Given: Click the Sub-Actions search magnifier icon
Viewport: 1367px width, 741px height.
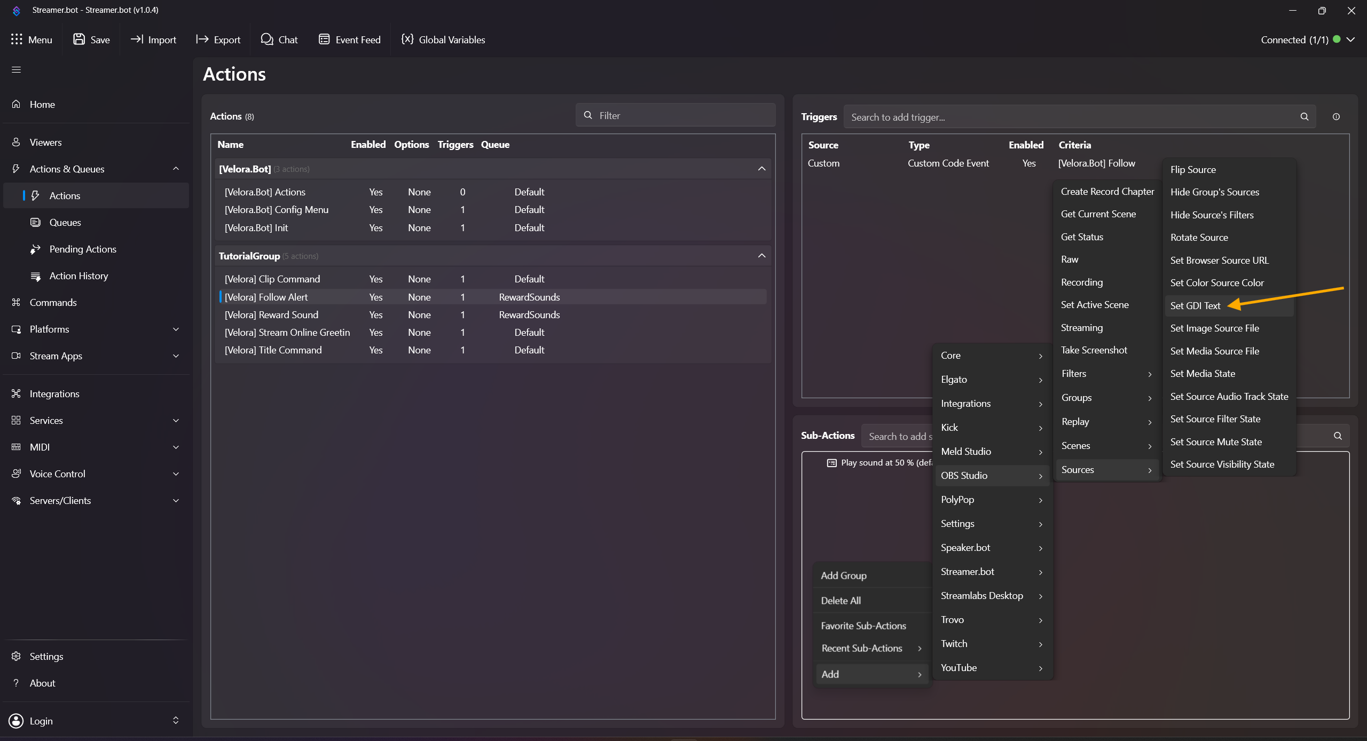Looking at the screenshot, I should [1338, 436].
